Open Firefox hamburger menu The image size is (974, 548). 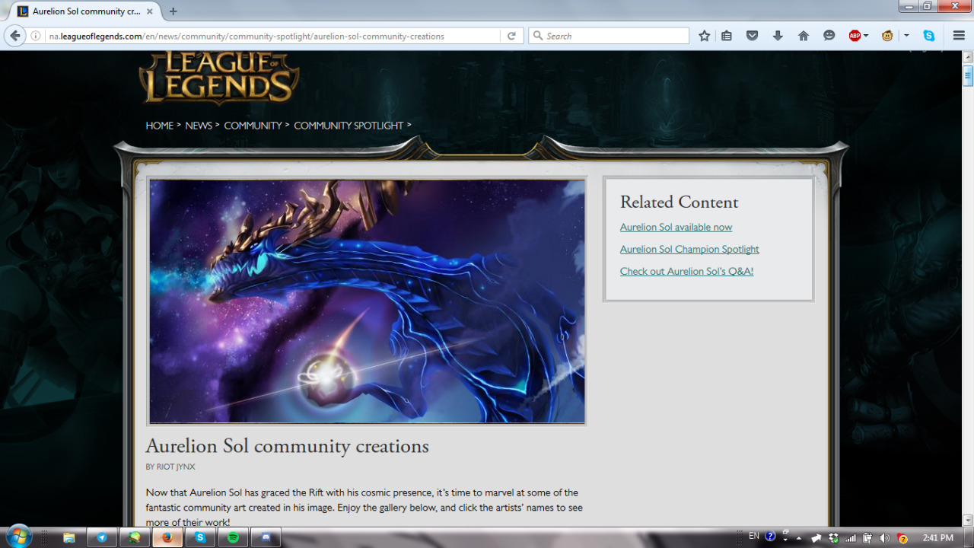[959, 36]
